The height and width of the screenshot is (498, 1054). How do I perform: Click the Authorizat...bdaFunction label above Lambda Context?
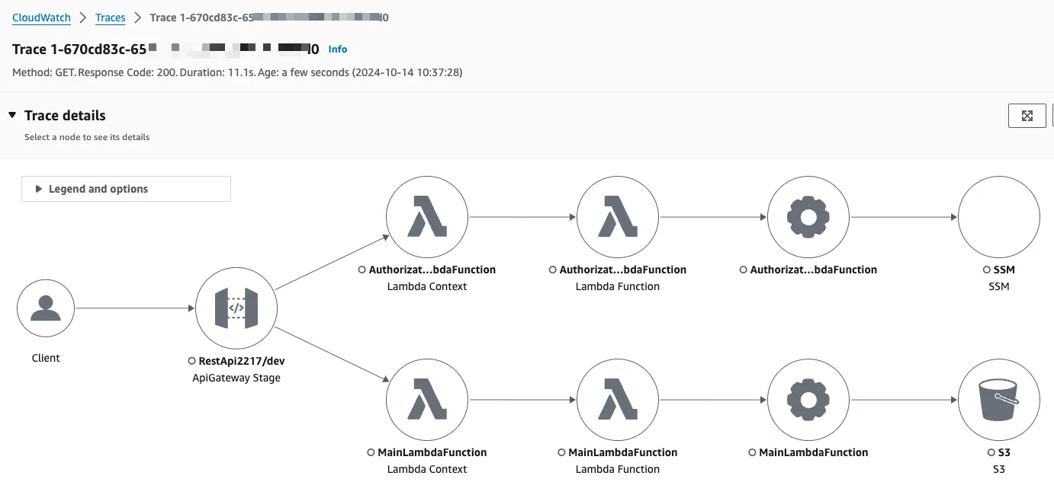pos(432,270)
